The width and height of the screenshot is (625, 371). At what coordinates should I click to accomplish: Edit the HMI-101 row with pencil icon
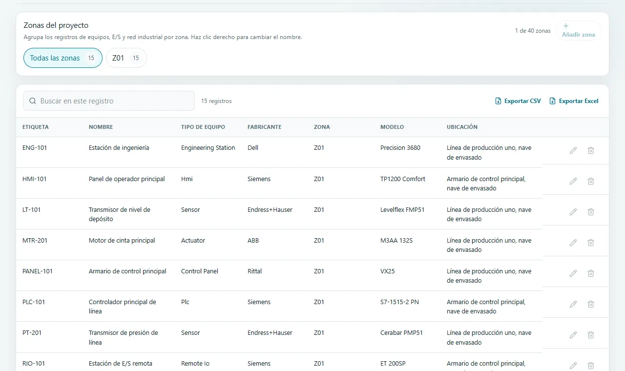pyautogui.click(x=573, y=181)
